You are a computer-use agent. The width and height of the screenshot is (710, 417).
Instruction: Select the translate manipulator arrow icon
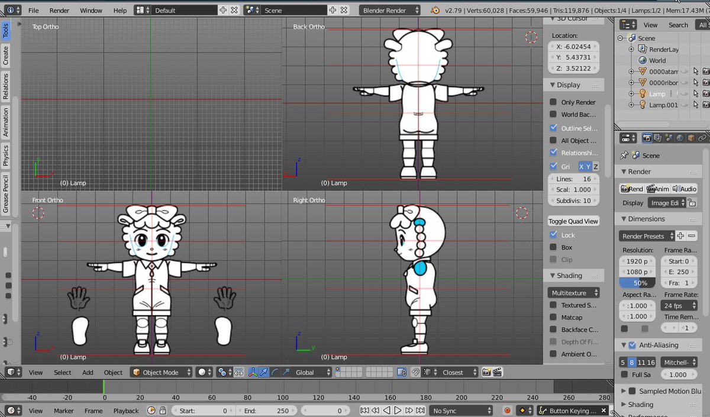(x=264, y=372)
